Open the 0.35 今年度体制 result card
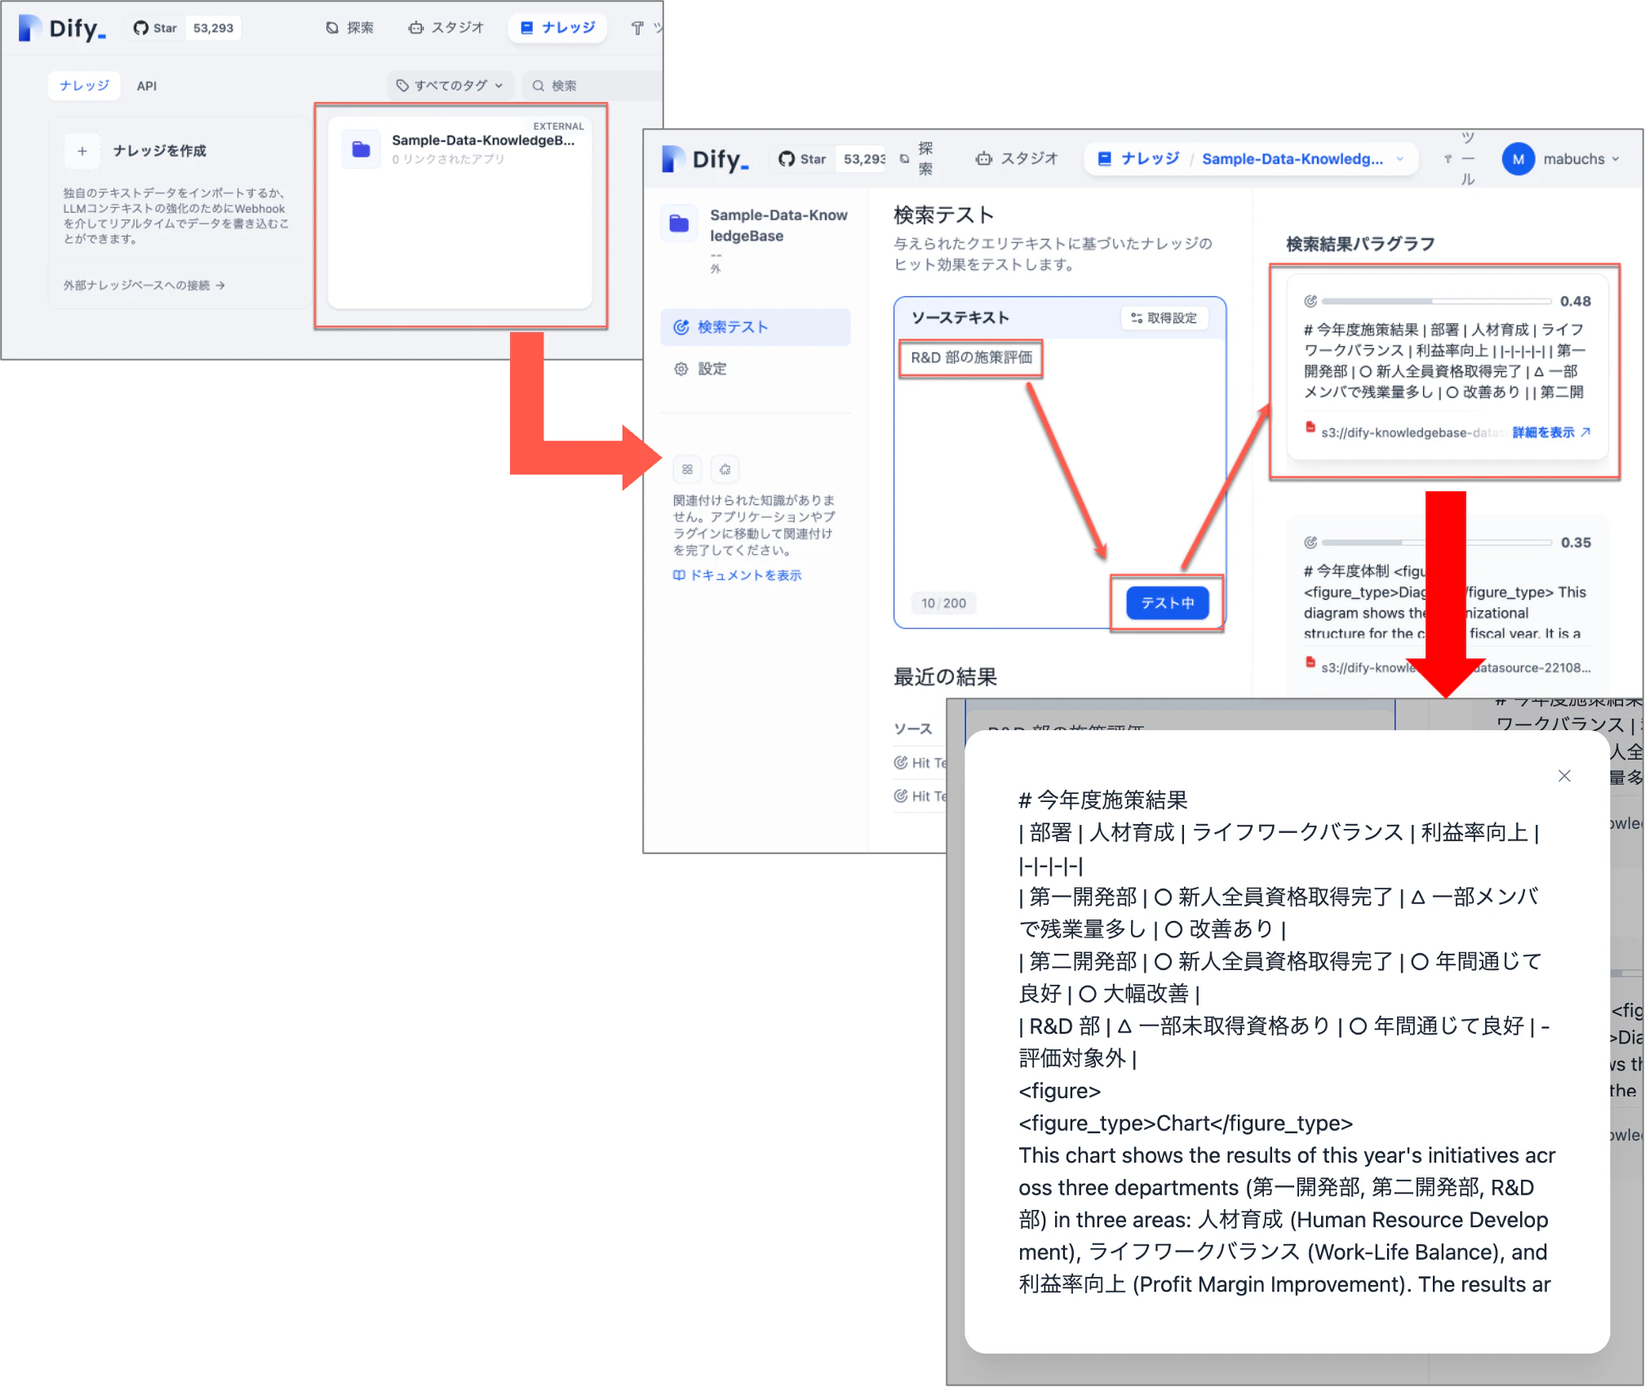The image size is (1645, 1387). click(x=1448, y=605)
